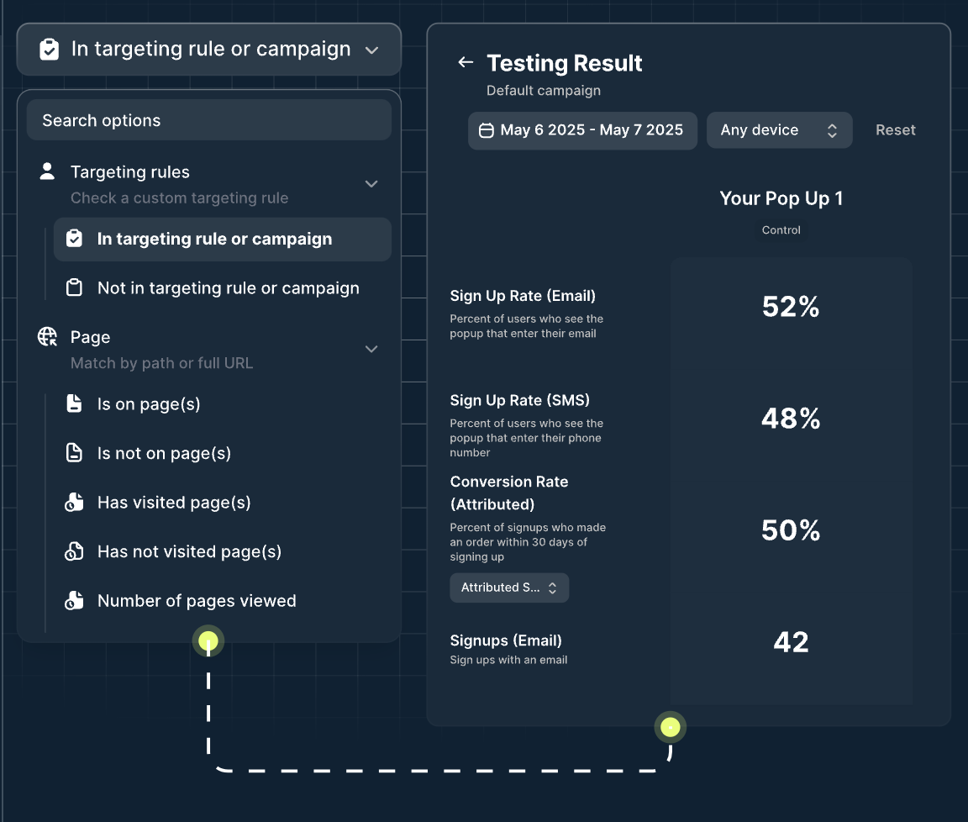Click the person icon next to Targeting rules
Image resolution: width=968 pixels, height=822 pixels.
48,171
